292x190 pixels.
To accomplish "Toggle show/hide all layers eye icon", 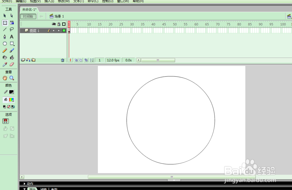I will 54,24.
